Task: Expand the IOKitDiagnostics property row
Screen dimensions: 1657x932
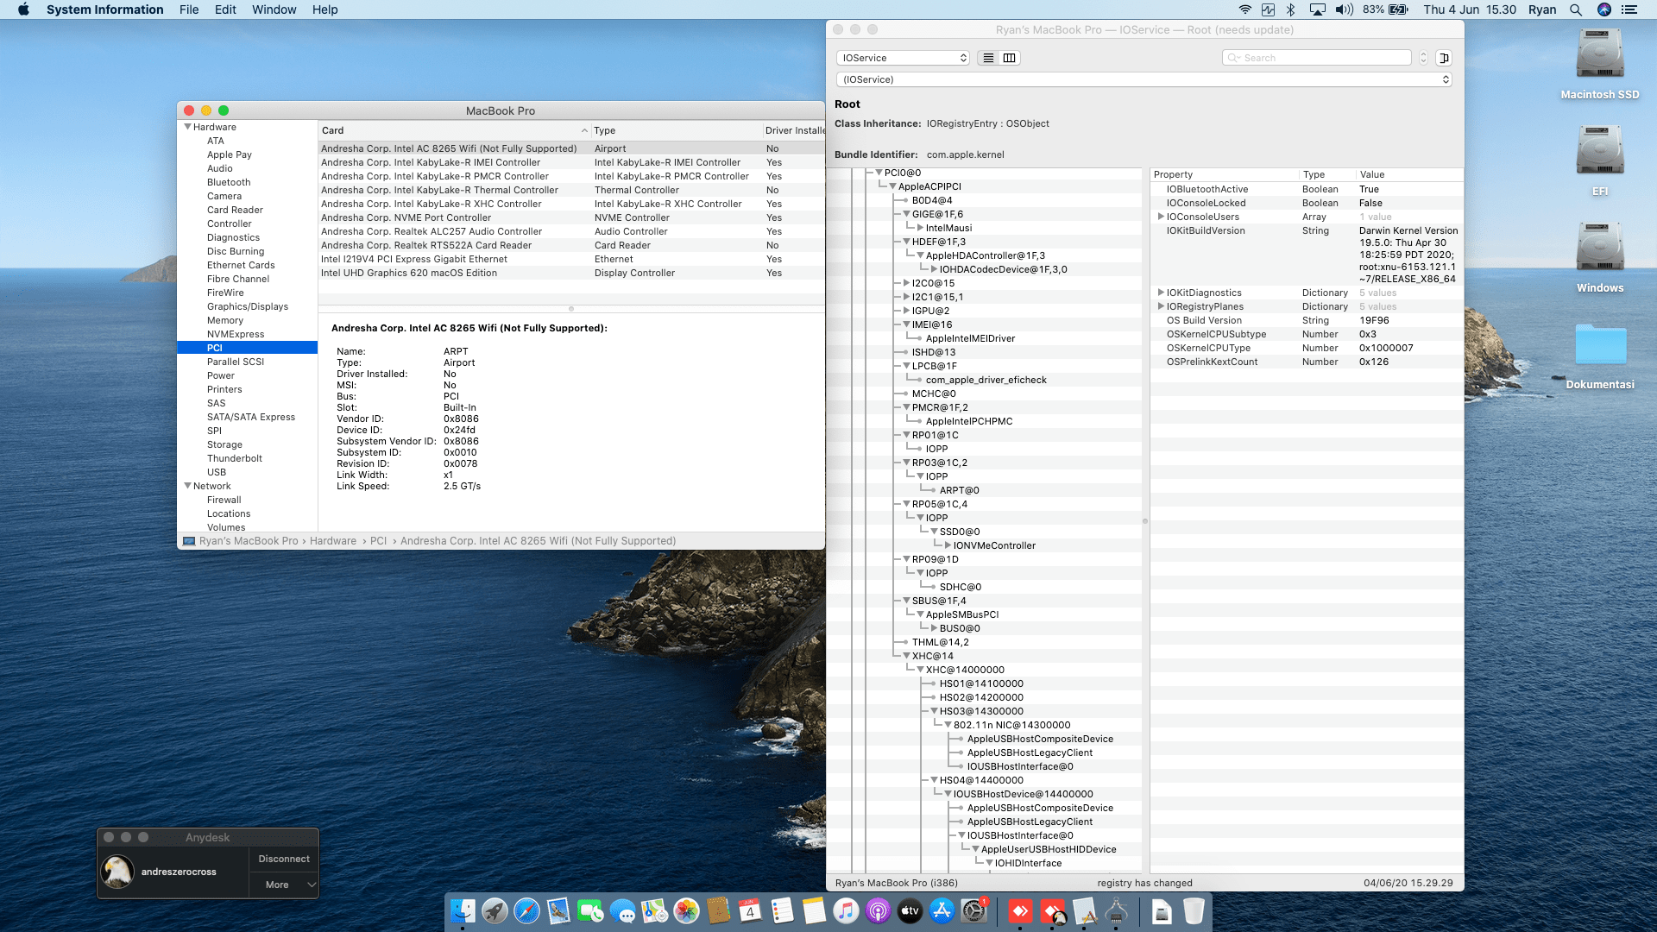Action: click(1161, 293)
